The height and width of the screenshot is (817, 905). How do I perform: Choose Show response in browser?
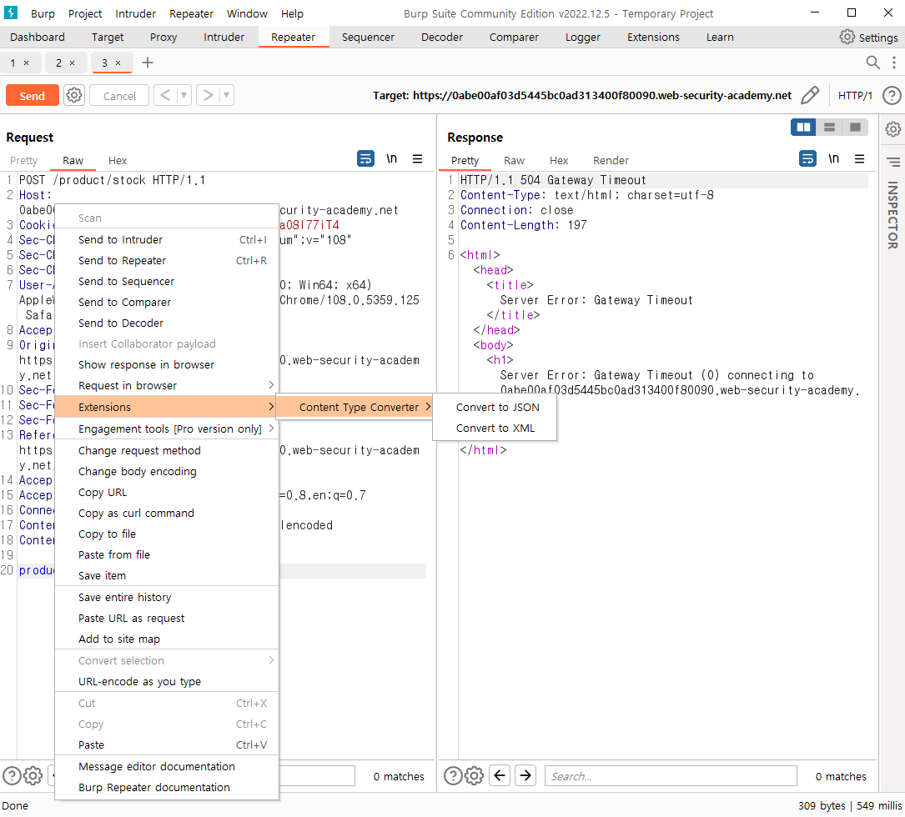(167, 364)
